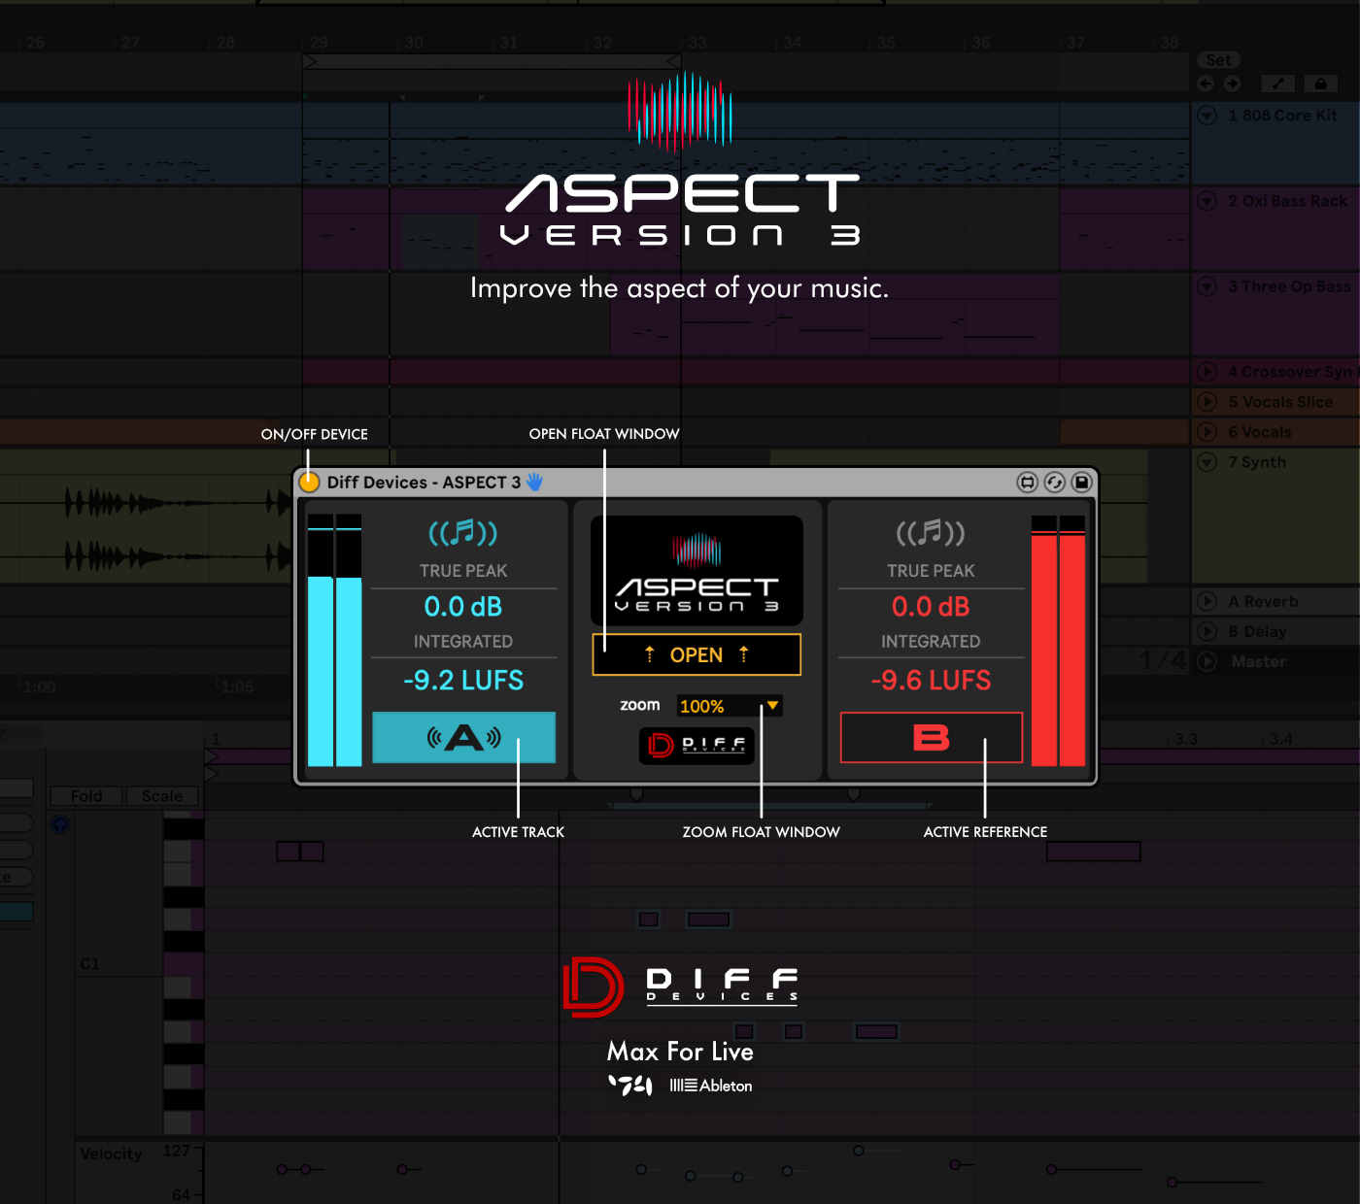
Task: Expand the 4 Crossover Syn track
Action: (1207, 372)
